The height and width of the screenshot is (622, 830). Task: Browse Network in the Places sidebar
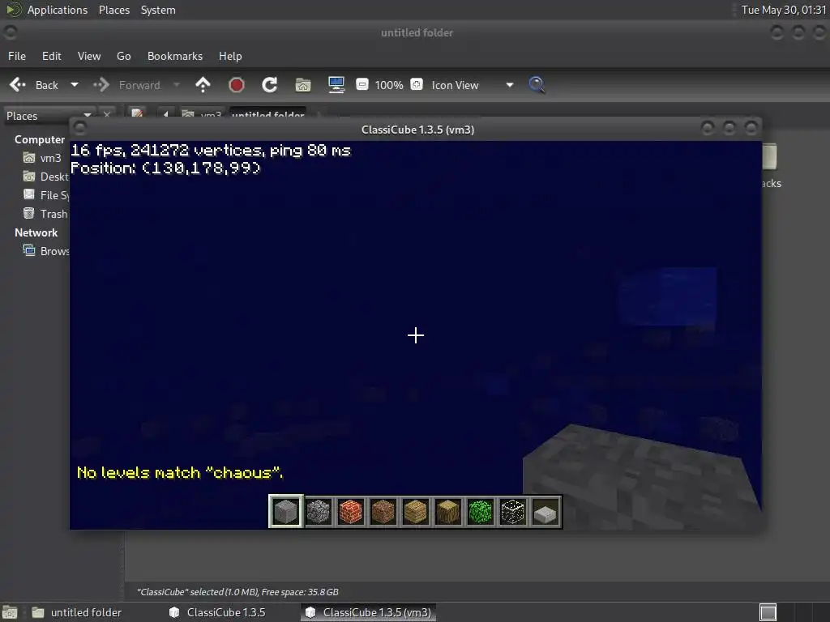point(45,251)
